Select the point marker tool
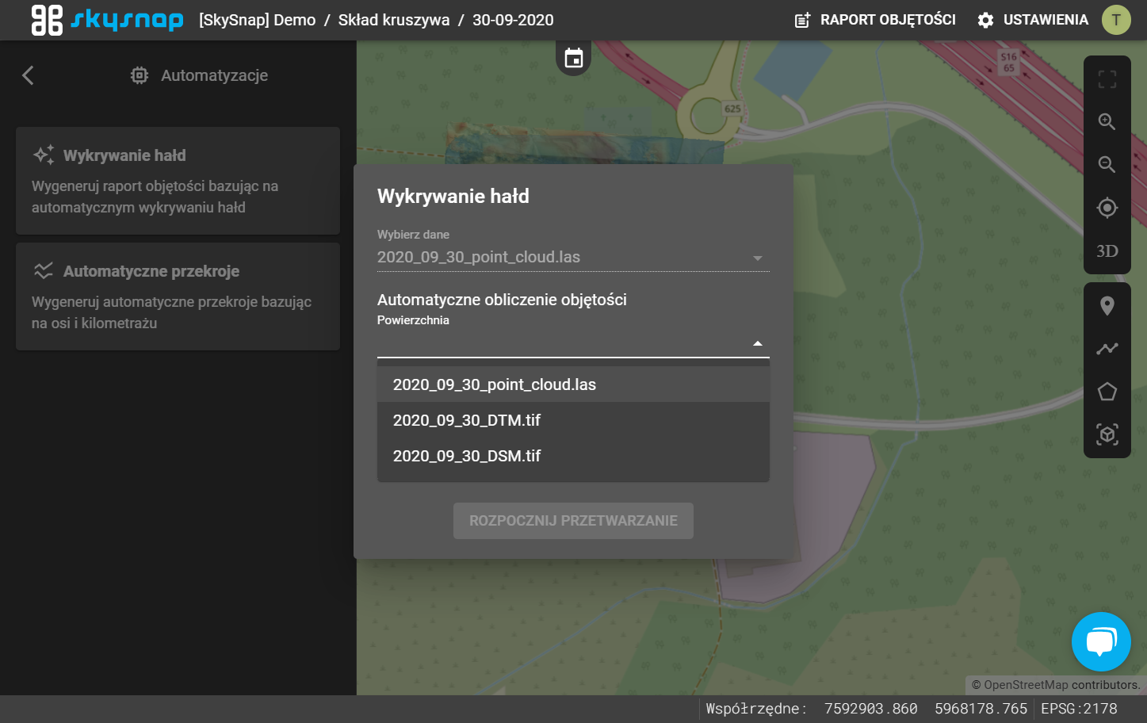 [1107, 306]
